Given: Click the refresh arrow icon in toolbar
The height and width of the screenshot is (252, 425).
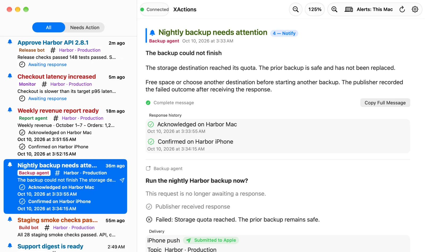Looking at the screenshot, I should pyautogui.click(x=402, y=10).
